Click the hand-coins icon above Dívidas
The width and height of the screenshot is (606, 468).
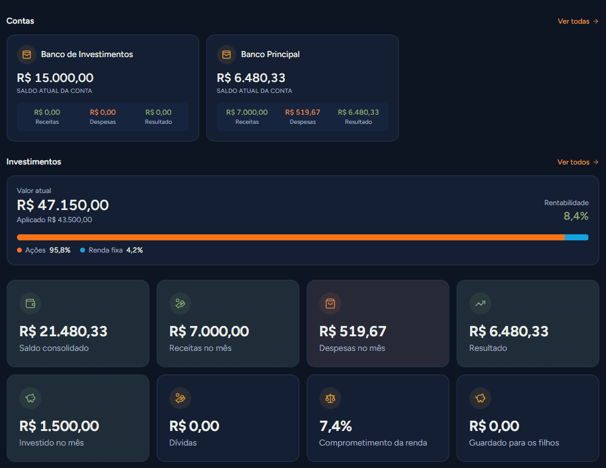180,398
